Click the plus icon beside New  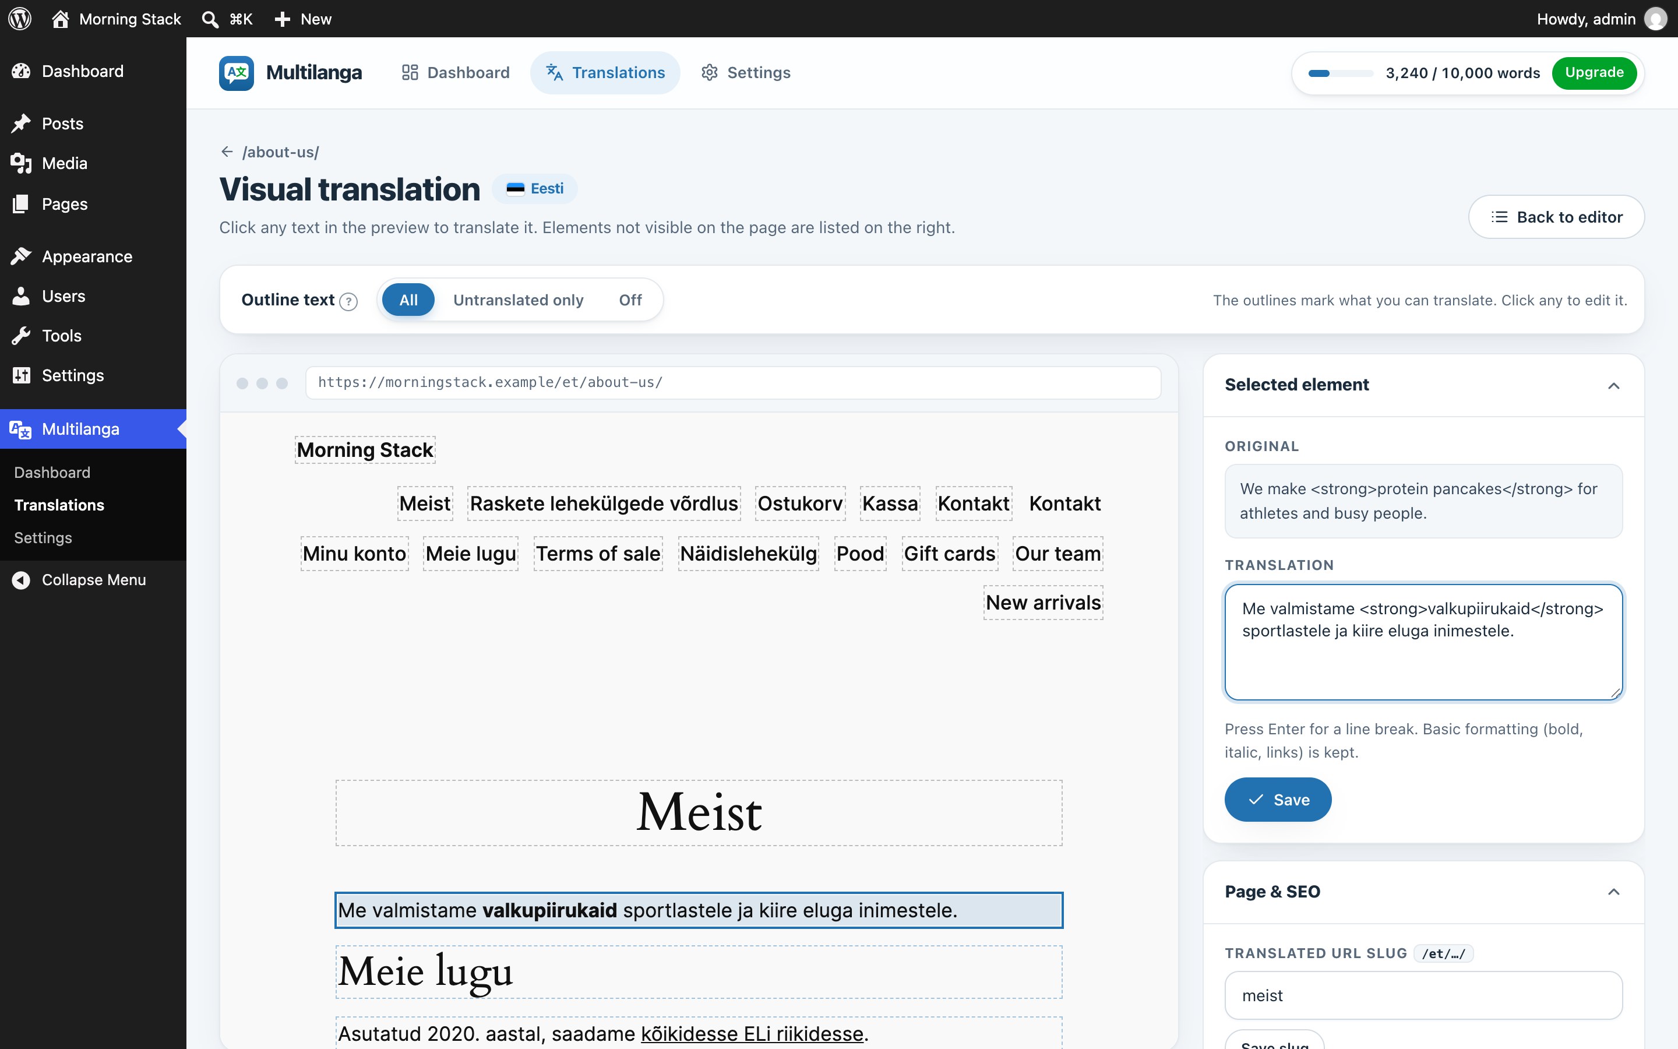click(x=282, y=19)
